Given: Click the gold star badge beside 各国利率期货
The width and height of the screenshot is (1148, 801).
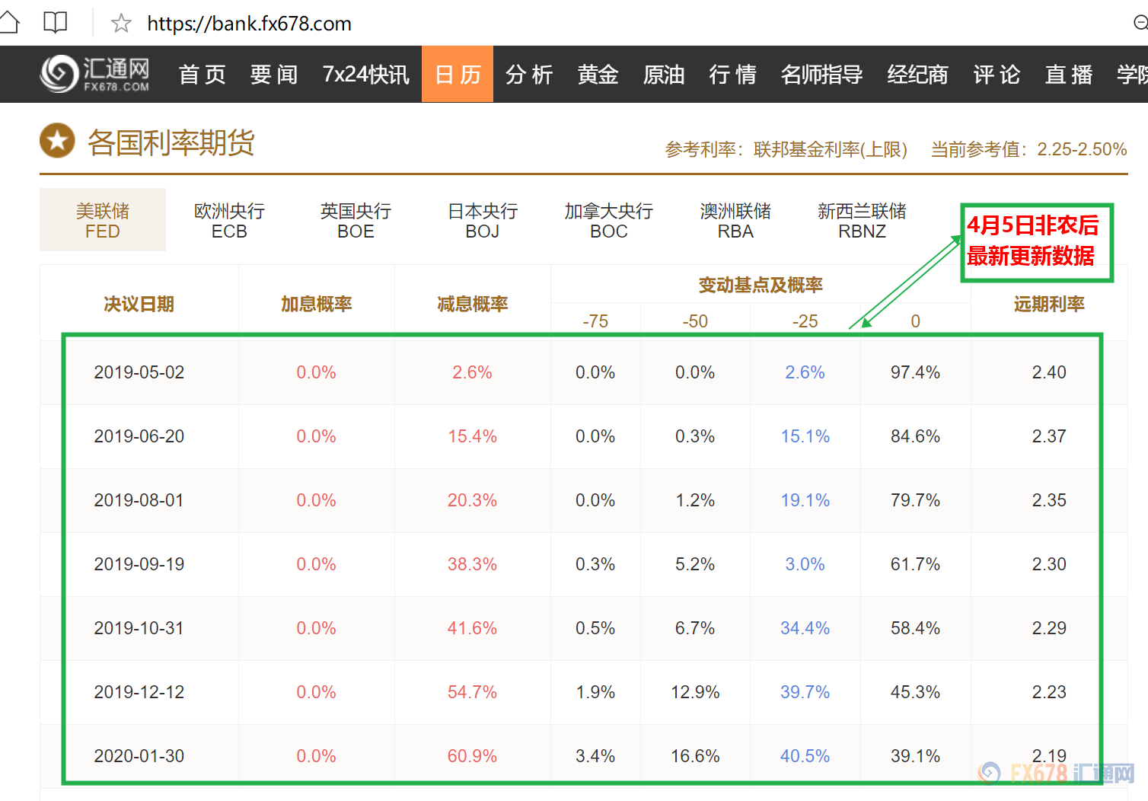Looking at the screenshot, I should point(56,140).
